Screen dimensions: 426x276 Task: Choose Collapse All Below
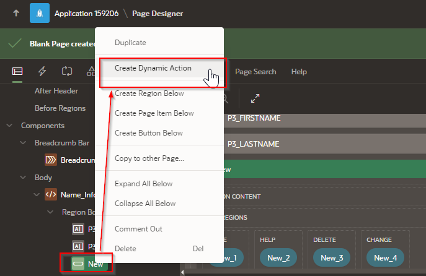click(159, 204)
